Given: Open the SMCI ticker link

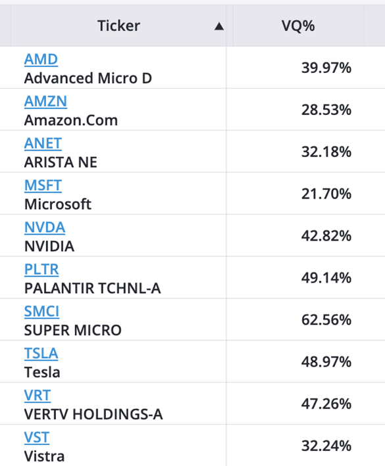Looking at the screenshot, I should pyautogui.click(x=41, y=312).
